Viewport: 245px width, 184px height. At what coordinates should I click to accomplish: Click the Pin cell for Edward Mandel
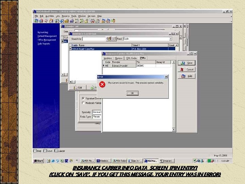click(146, 66)
